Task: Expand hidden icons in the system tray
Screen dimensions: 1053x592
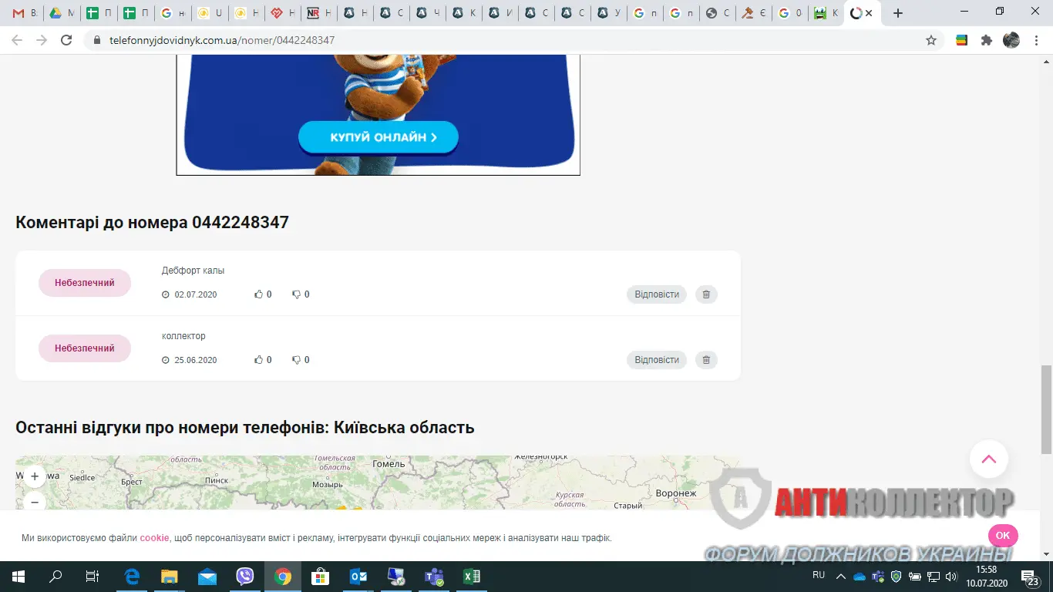Action: [x=839, y=576]
